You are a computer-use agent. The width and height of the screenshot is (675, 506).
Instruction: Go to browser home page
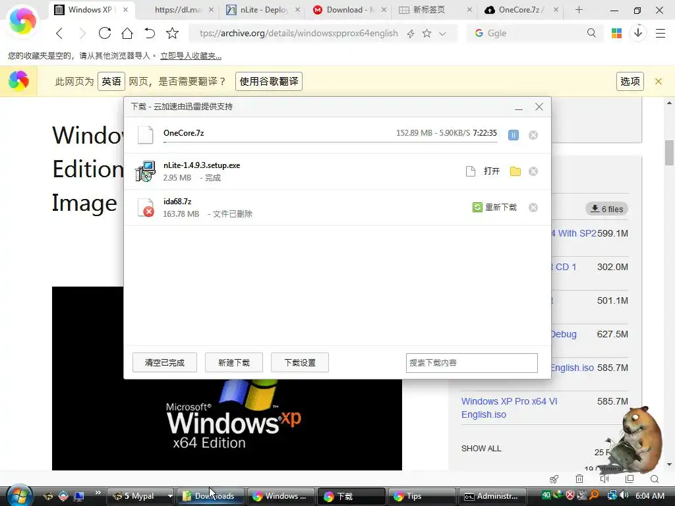pos(127,33)
